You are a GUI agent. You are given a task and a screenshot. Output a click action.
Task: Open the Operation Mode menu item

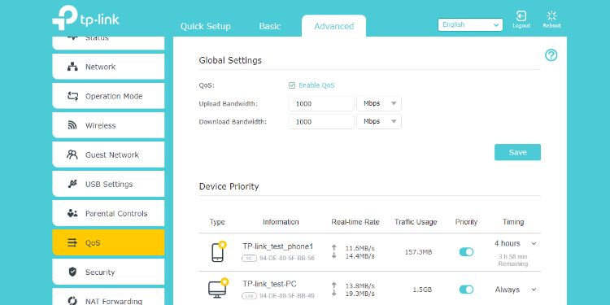pyautogui.click(x=108, y=96)
